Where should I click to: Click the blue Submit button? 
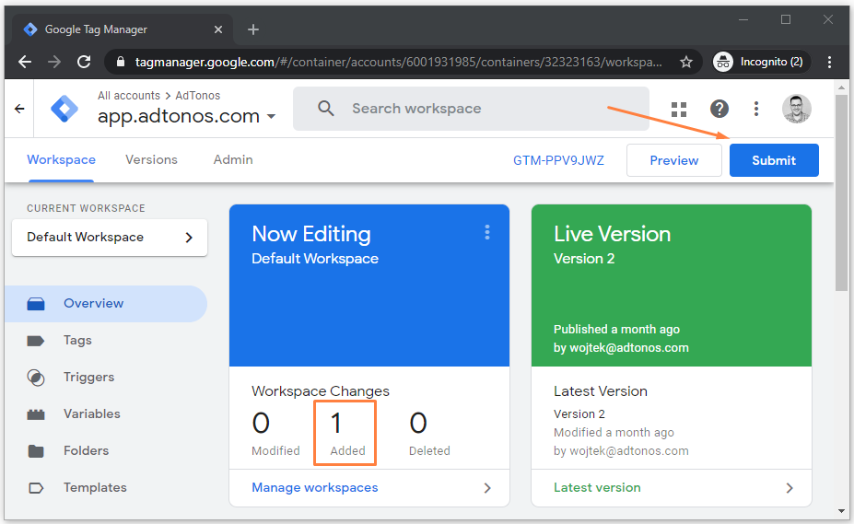pos(774,160)
